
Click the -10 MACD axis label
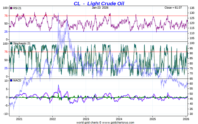click(5, 114)
